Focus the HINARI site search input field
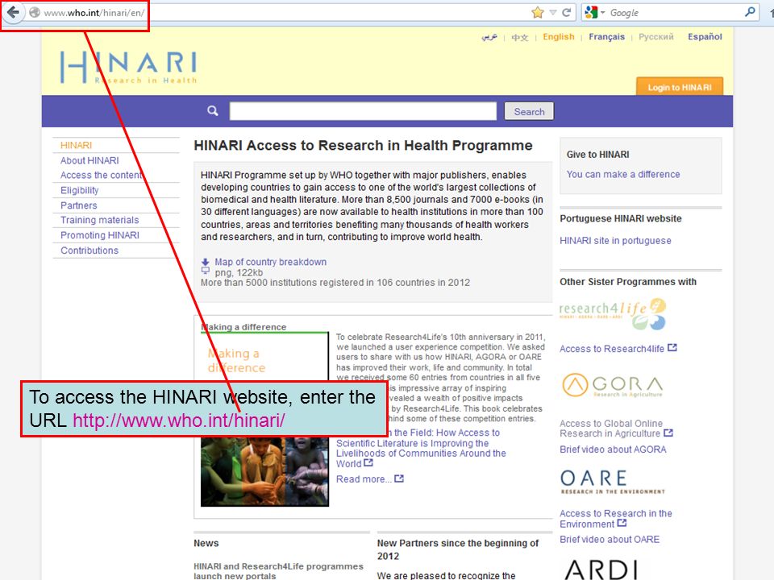Image resolution: width=774 pixels, height=580 pixels. (363, 111)
